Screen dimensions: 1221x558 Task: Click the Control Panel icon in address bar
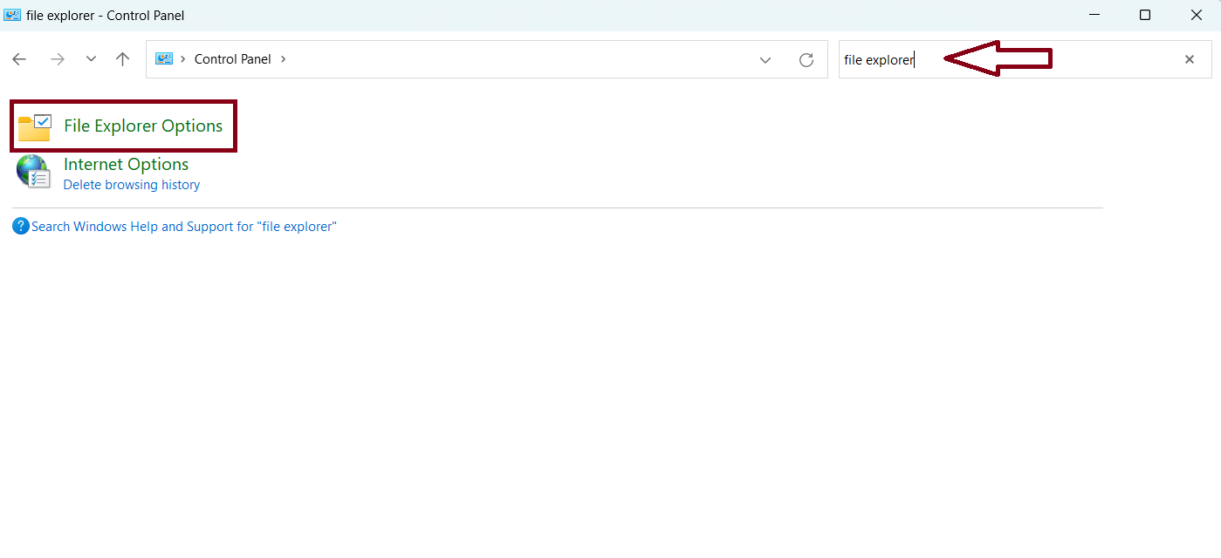(164, 59)
